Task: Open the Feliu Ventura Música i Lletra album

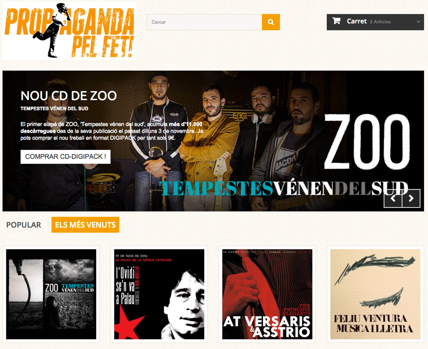Action: tap(375, 294)
